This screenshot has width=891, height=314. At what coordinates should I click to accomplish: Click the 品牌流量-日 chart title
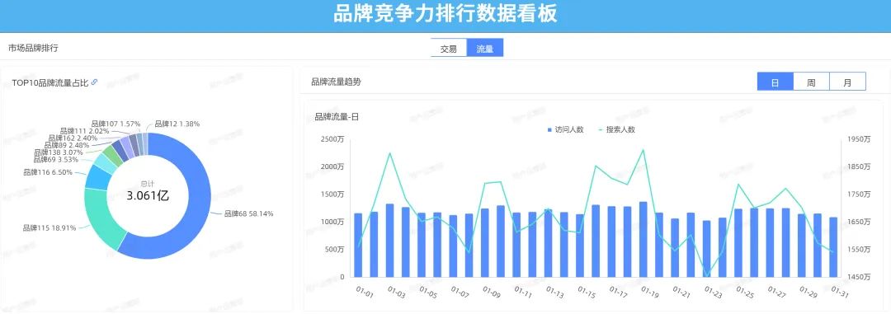337,117
